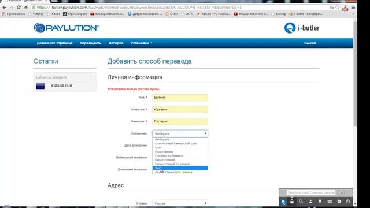
Task: Choose Вышестоящий option in relationship list
Action: pos(180,160)
